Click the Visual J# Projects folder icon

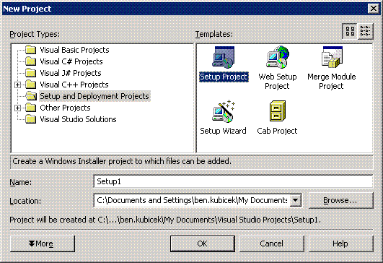point(31,73)
